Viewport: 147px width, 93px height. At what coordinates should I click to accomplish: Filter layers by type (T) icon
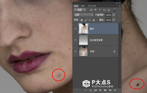pos(100,10)
